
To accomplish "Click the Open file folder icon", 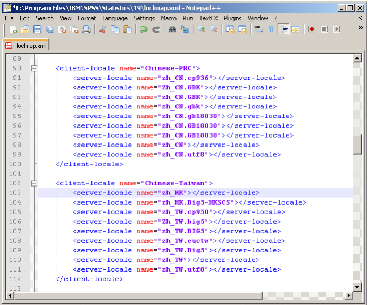I will tap(25, 30).
